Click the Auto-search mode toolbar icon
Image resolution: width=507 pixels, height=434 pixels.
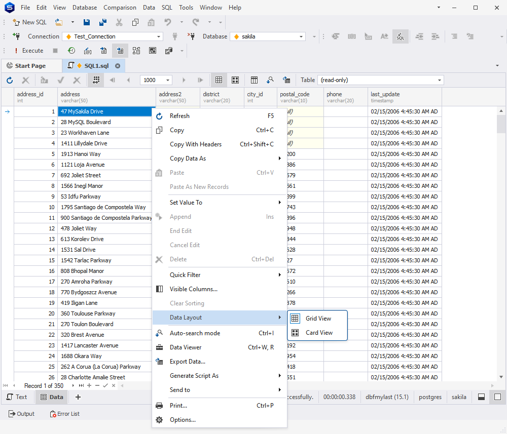(x=270, y=80)
